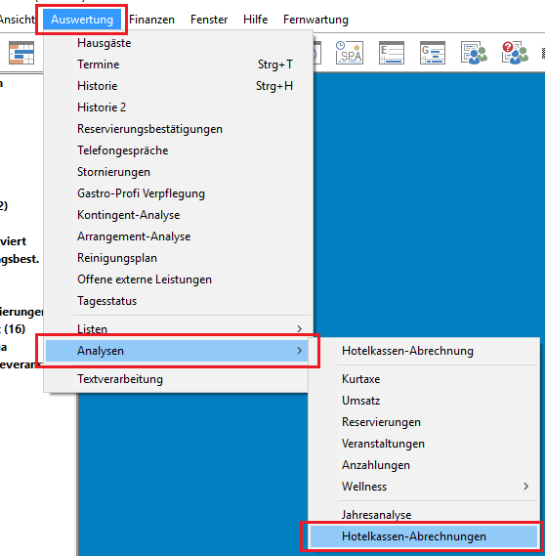Image resolution: width=545 pixels, height=556 pixels.
Task: Expand the Listen submenu
Action: [x=178, y=329]
